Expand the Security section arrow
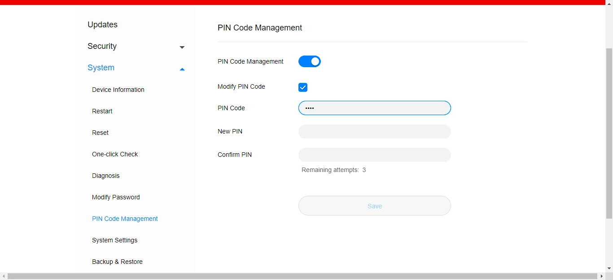 (182, 47)
